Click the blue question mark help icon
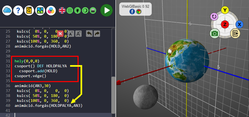 (x=18, y=10)
